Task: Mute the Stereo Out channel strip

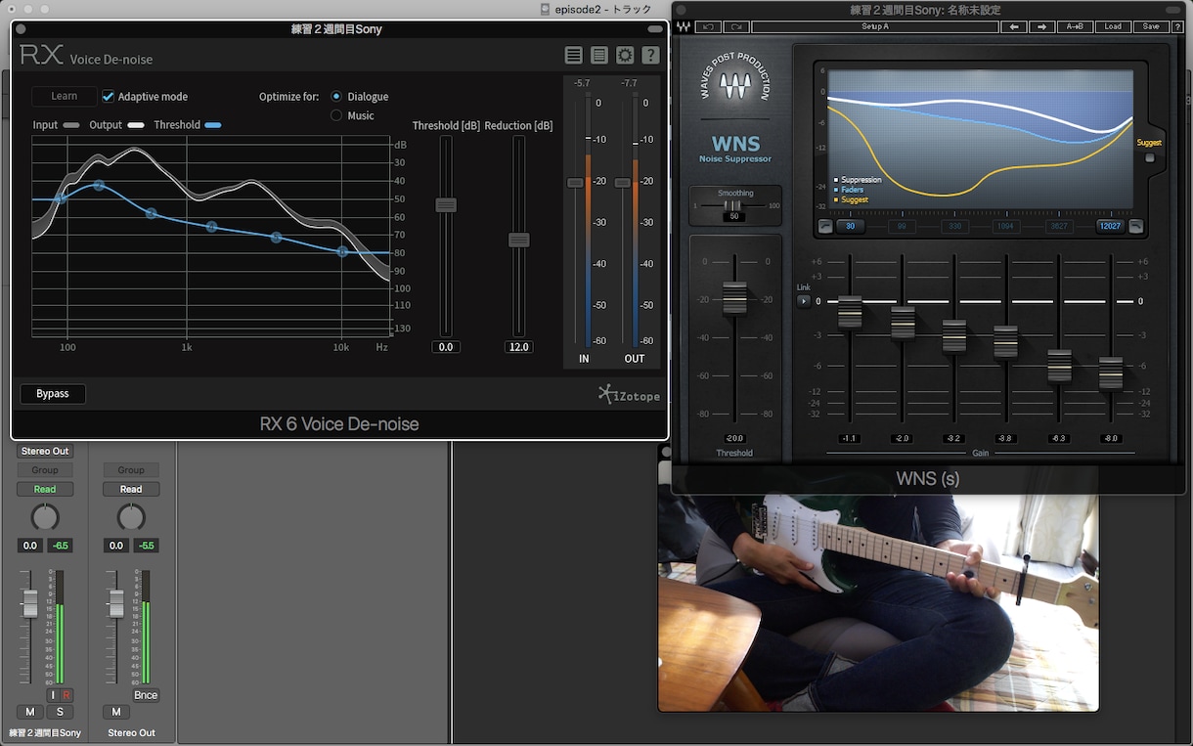Action: (x=115, y=712)
